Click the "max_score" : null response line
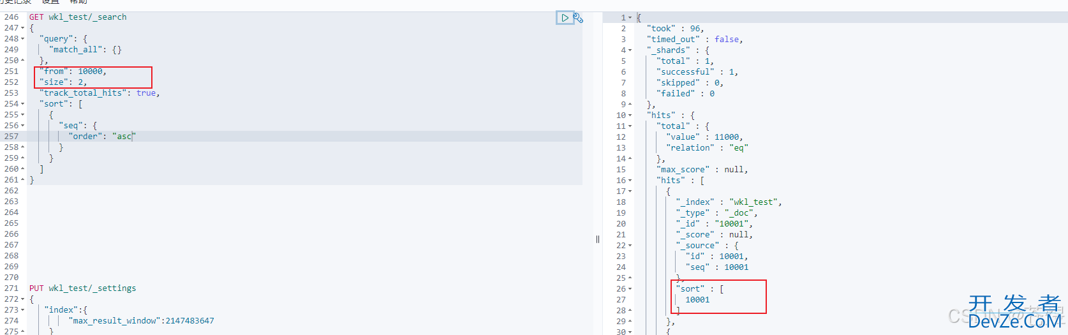1068x335 pixels. [x=702, y=170]
